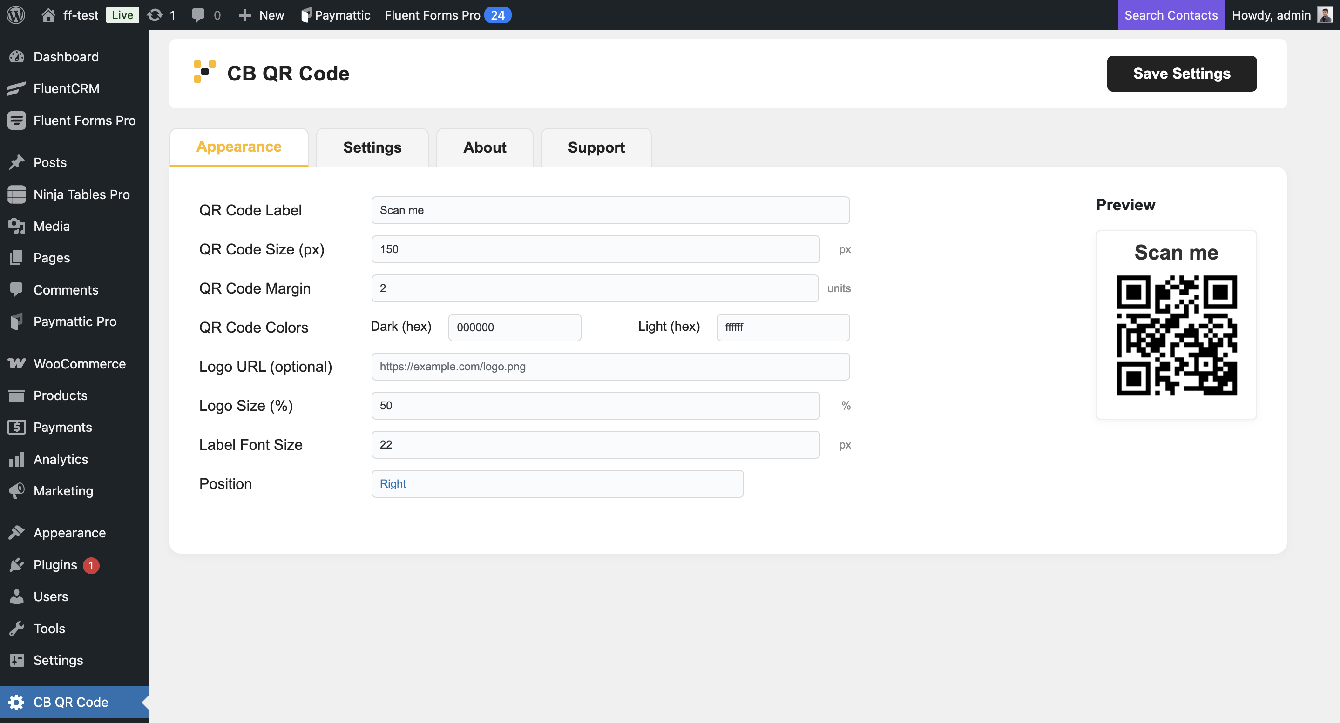
Task: Click the QR code preview image
Action: 1177,335
